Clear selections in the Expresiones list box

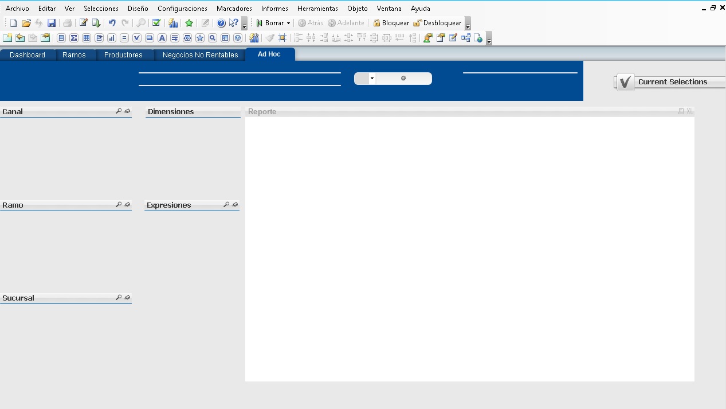point(235,204)
